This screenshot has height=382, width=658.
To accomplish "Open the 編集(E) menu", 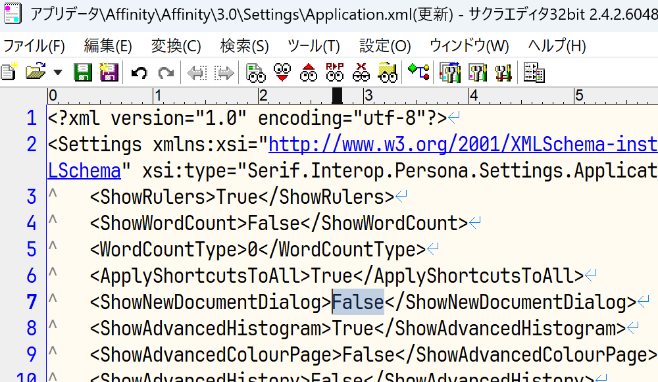I will click(108, 45).
